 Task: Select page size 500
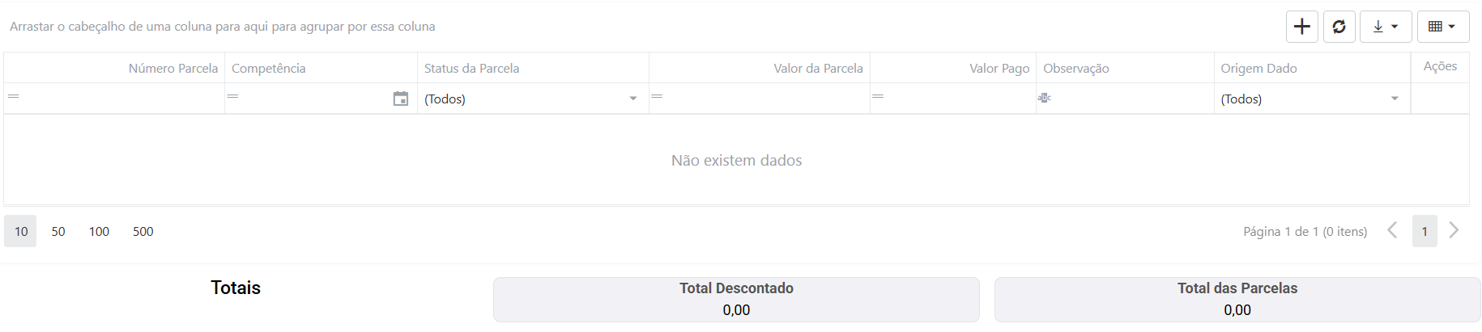pos(143,232)
